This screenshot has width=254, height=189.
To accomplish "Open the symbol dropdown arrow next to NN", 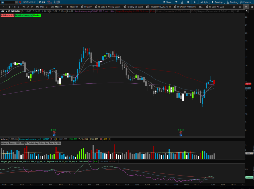I will click(x=16, y=2).
